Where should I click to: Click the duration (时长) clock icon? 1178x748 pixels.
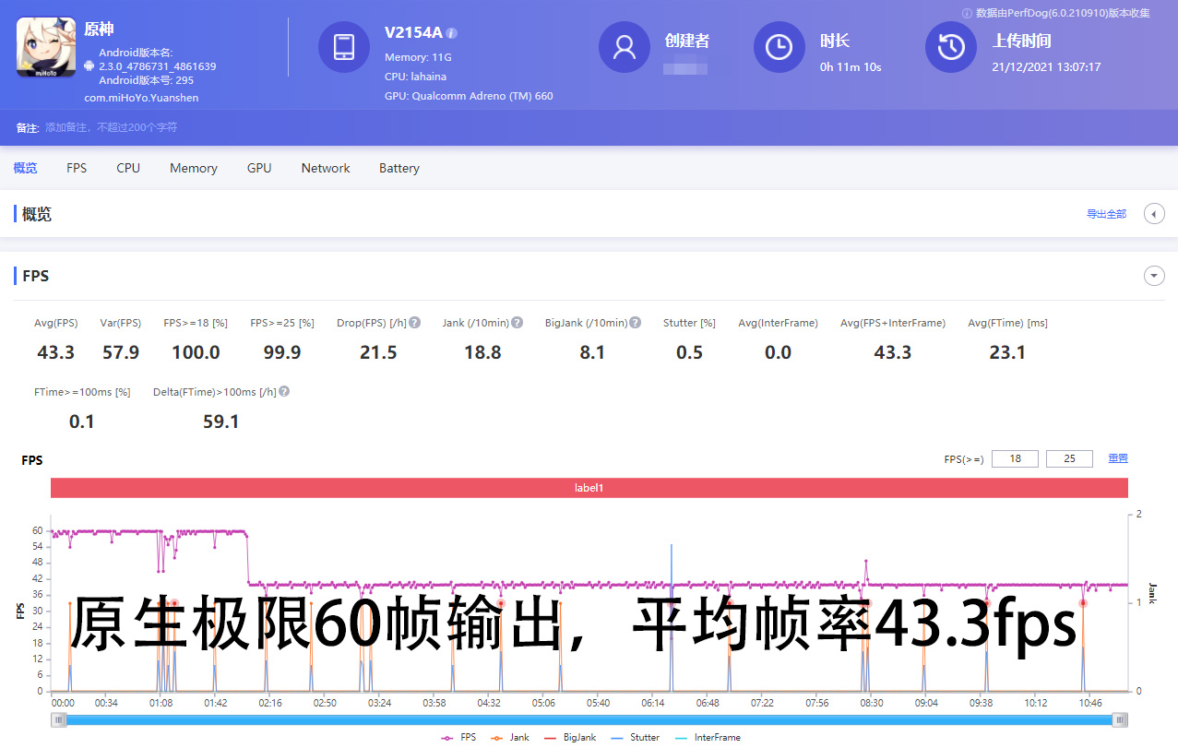(x=779, y=47)
